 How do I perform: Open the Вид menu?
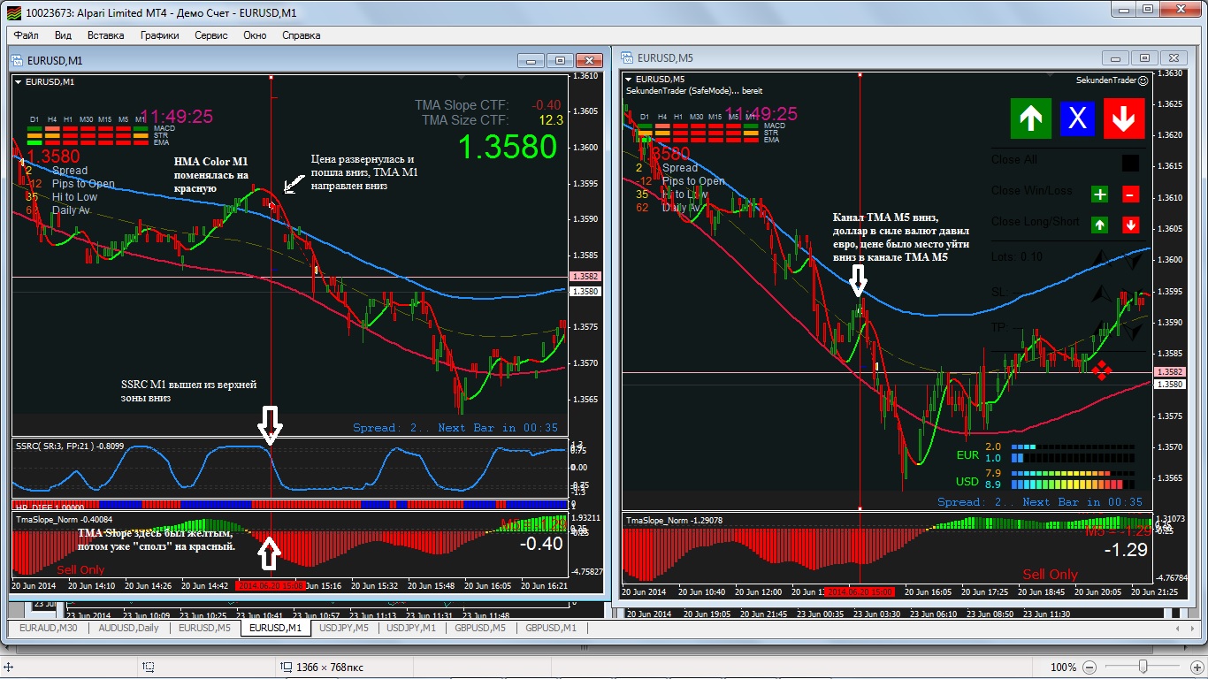63,35
